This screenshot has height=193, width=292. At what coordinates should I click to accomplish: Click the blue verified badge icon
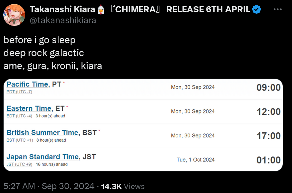pyautogui.click(x=257, y=9)
